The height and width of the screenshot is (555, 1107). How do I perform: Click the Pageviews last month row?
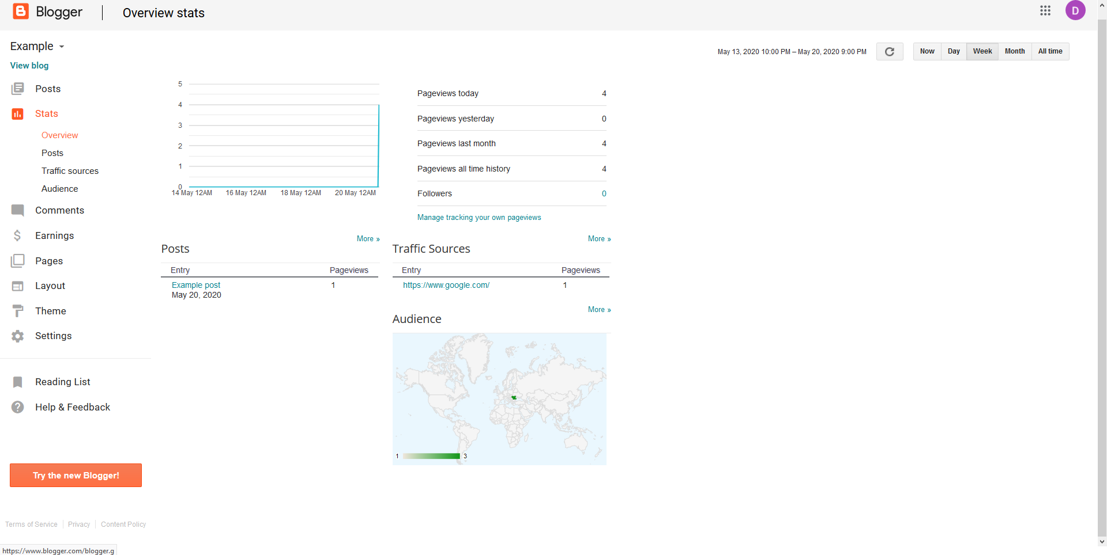click(x=512, y=143)
